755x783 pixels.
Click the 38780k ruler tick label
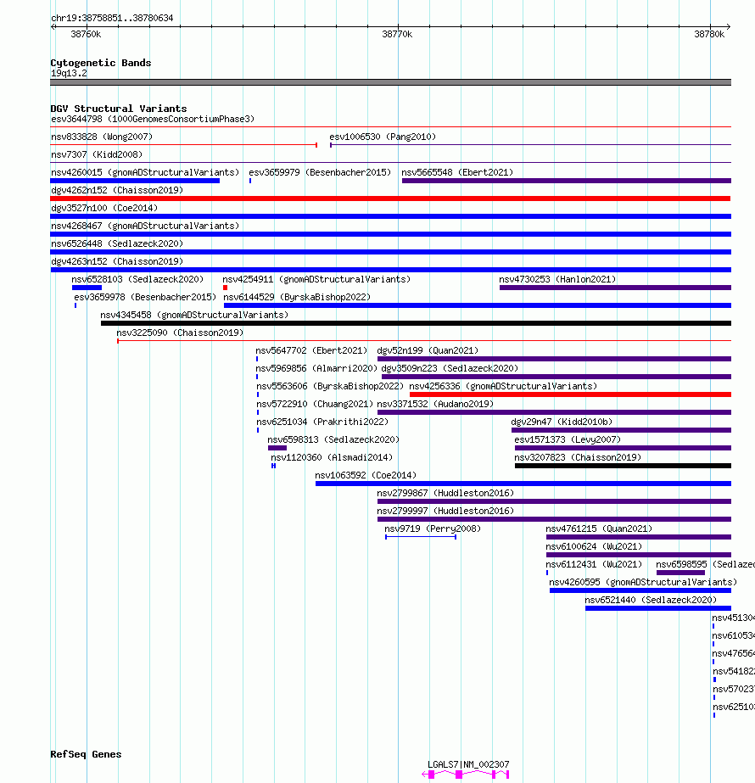tap(709, 34)
